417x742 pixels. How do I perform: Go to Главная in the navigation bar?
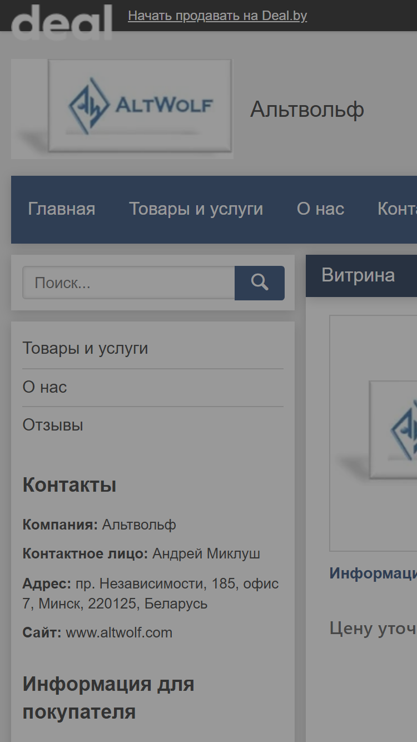(62, 209)
